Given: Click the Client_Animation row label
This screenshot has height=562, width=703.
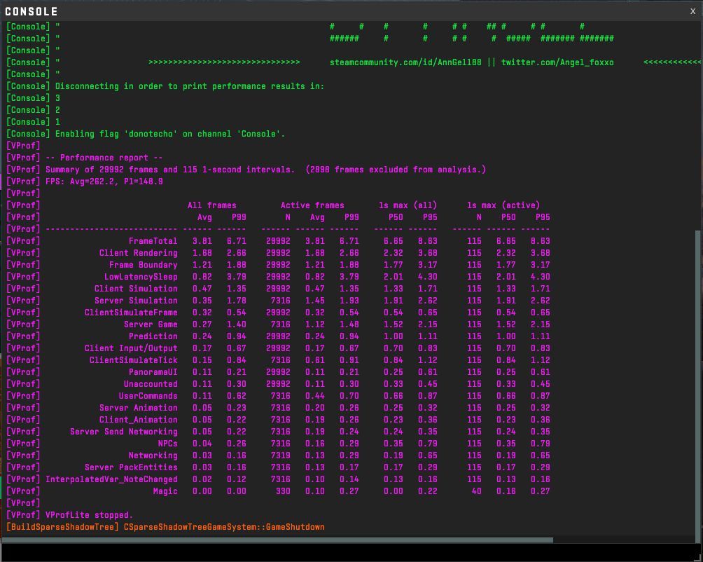Looking at the screenshot, I should (x=138, y=419).
